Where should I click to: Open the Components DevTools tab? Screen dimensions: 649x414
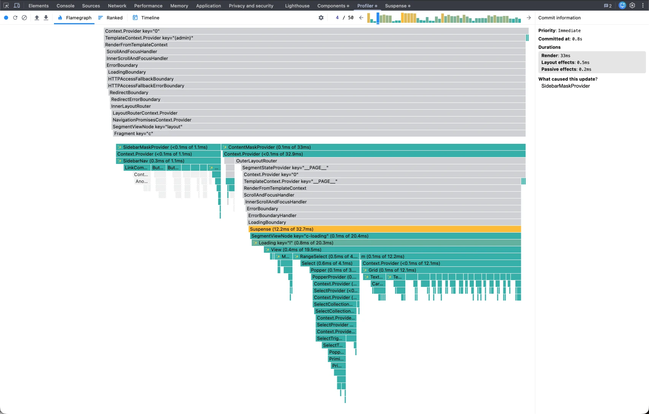pos(333,6)
